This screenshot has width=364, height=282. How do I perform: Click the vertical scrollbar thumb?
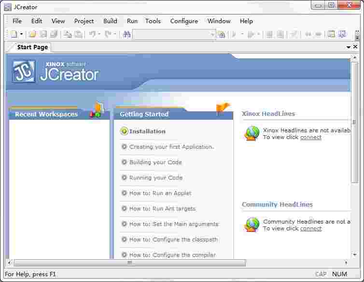[354, 123]
